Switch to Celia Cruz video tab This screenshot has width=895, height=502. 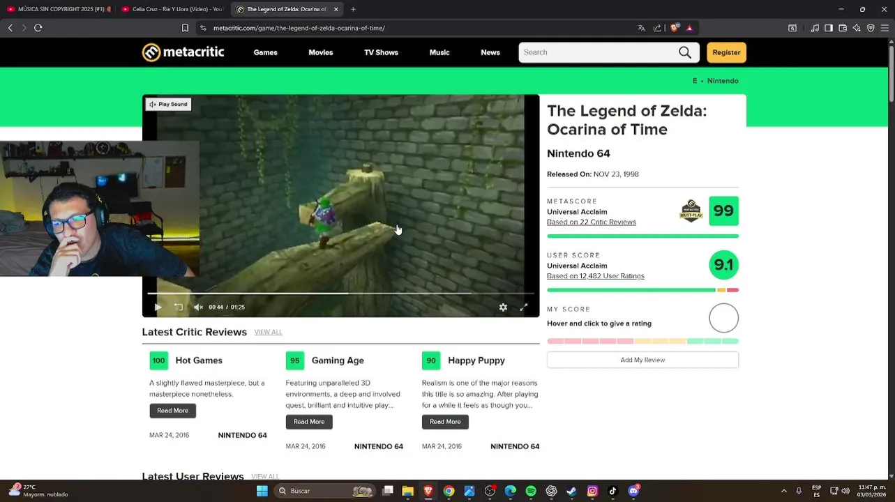tap(172, 9)
